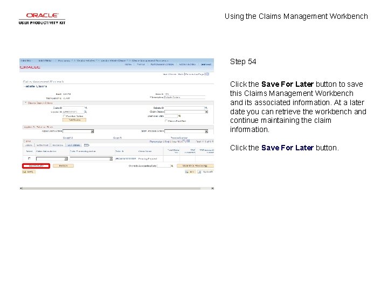Click the Sign out link
The width and height of the screenshot is (388, 291).
click(206, 64)
